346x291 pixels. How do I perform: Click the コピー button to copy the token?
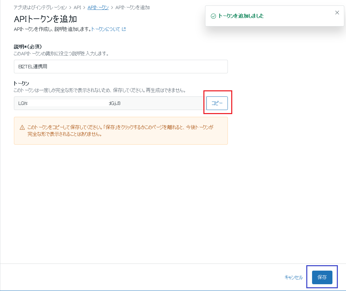click(x=217, y=103)
